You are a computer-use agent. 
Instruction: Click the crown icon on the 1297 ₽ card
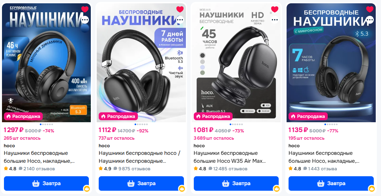pos(87,188)
